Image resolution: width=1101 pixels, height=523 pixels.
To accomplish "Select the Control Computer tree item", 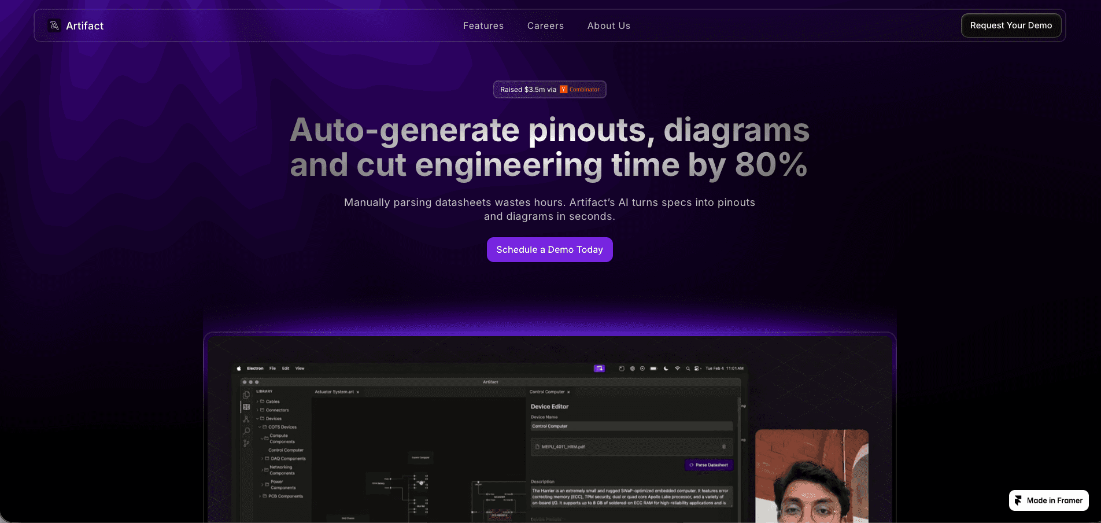I will point(286,450).
